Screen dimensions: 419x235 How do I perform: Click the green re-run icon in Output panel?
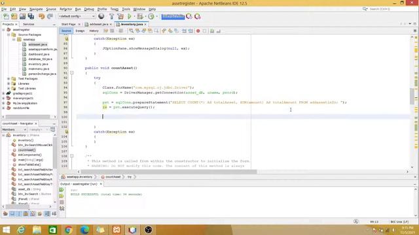(x=62, y=190)
